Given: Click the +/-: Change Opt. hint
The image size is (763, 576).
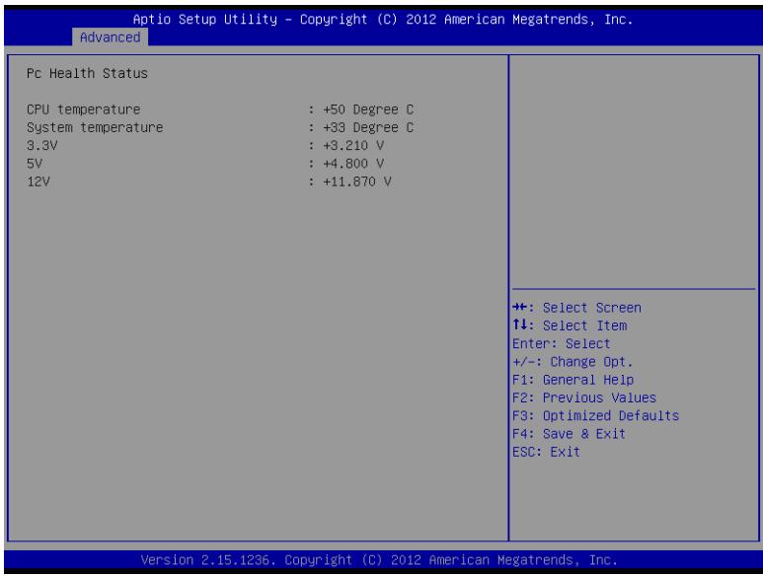Looking at the screenshot, I should point(572,362).
